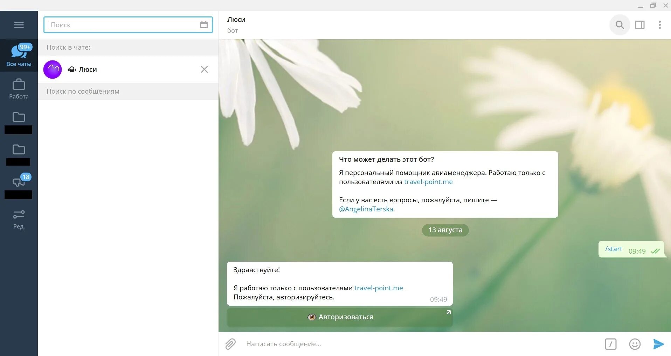Image resolution: width=671 pixels, height=356 pixels.
Task: Click the magnifier search icon in header
Action: point(620,25)
